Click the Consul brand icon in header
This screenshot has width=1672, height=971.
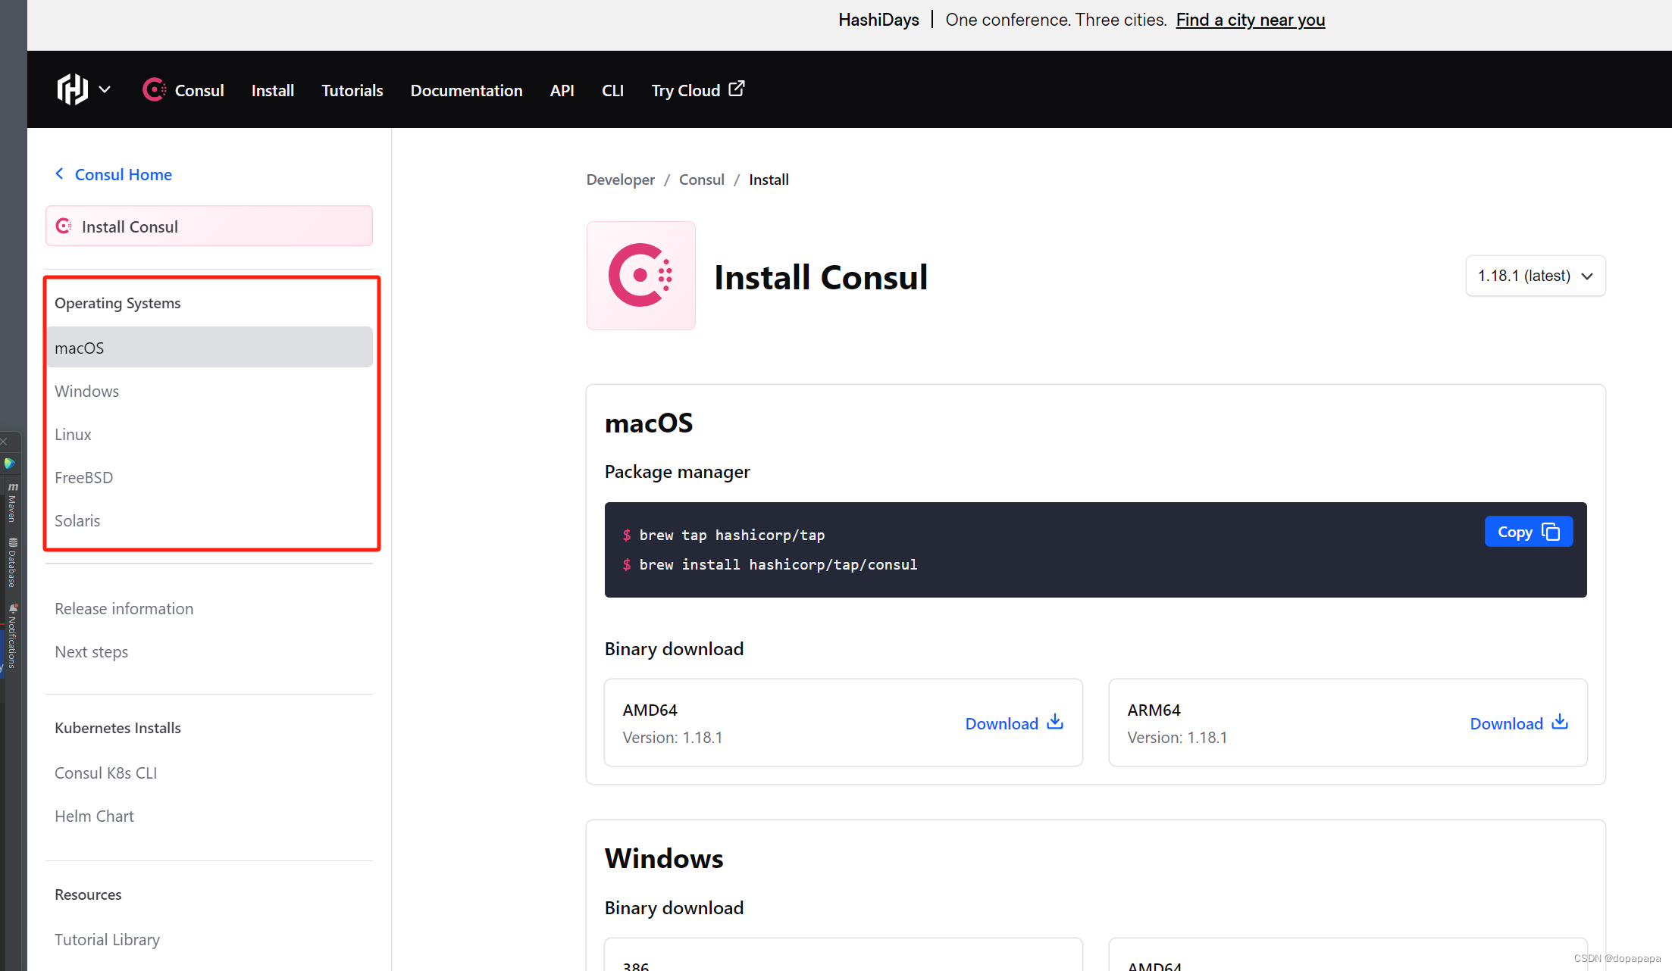(154, 89)
